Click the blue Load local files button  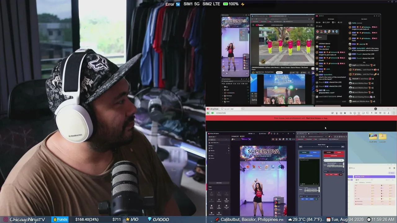[x=309, y=155]
